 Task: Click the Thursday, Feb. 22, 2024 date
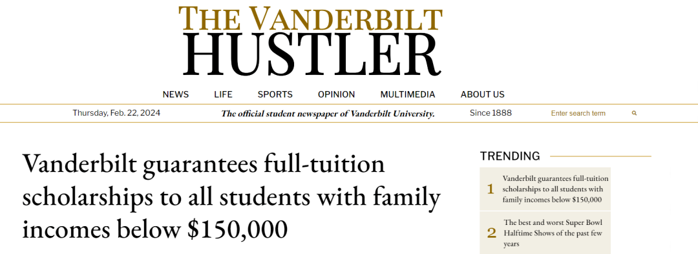(116, 113)
